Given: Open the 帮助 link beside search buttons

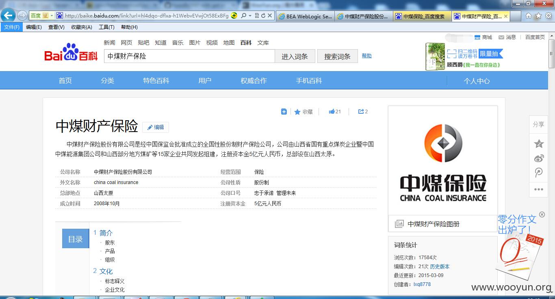Looking at the screenshot, I should coord(366,56).
